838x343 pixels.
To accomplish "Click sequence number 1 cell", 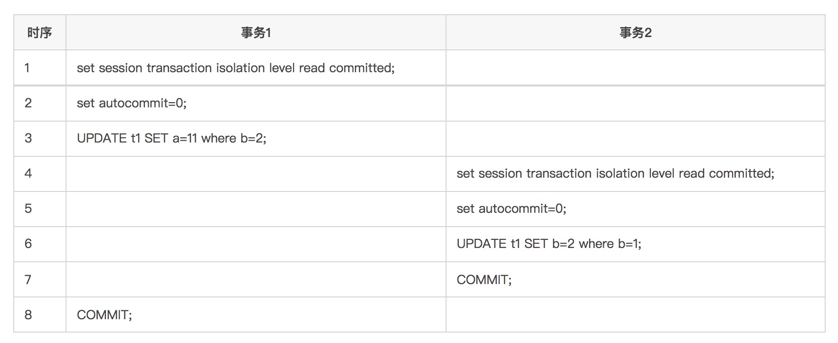I will click(x=28, y=68).
